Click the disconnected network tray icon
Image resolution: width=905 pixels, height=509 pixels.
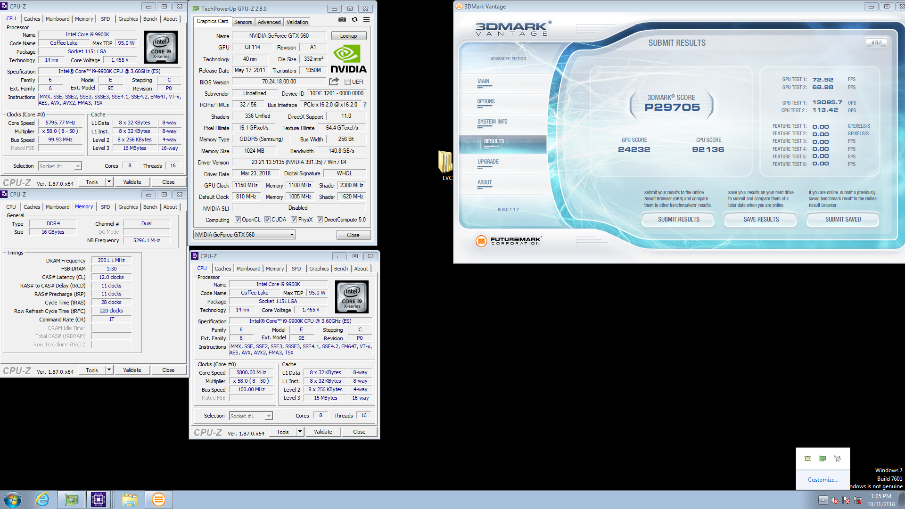pos(857,500)
